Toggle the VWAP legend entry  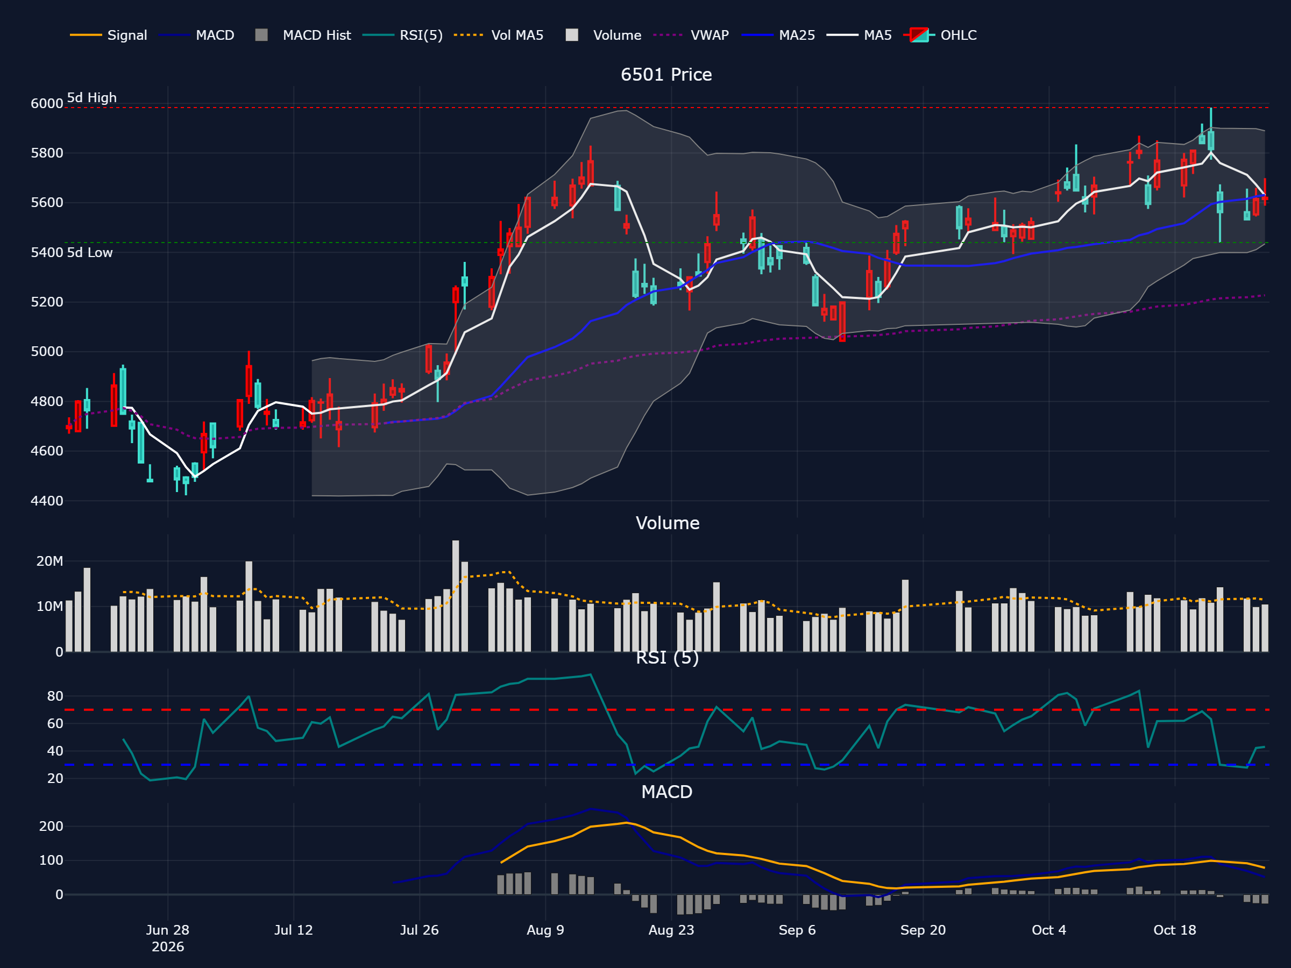coord(691,35)
